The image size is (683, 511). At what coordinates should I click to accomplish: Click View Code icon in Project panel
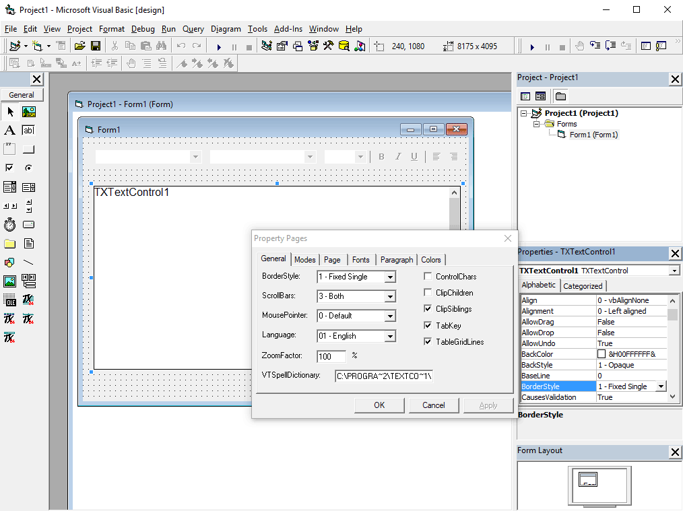pyautogui.click(x=525, y=96)
